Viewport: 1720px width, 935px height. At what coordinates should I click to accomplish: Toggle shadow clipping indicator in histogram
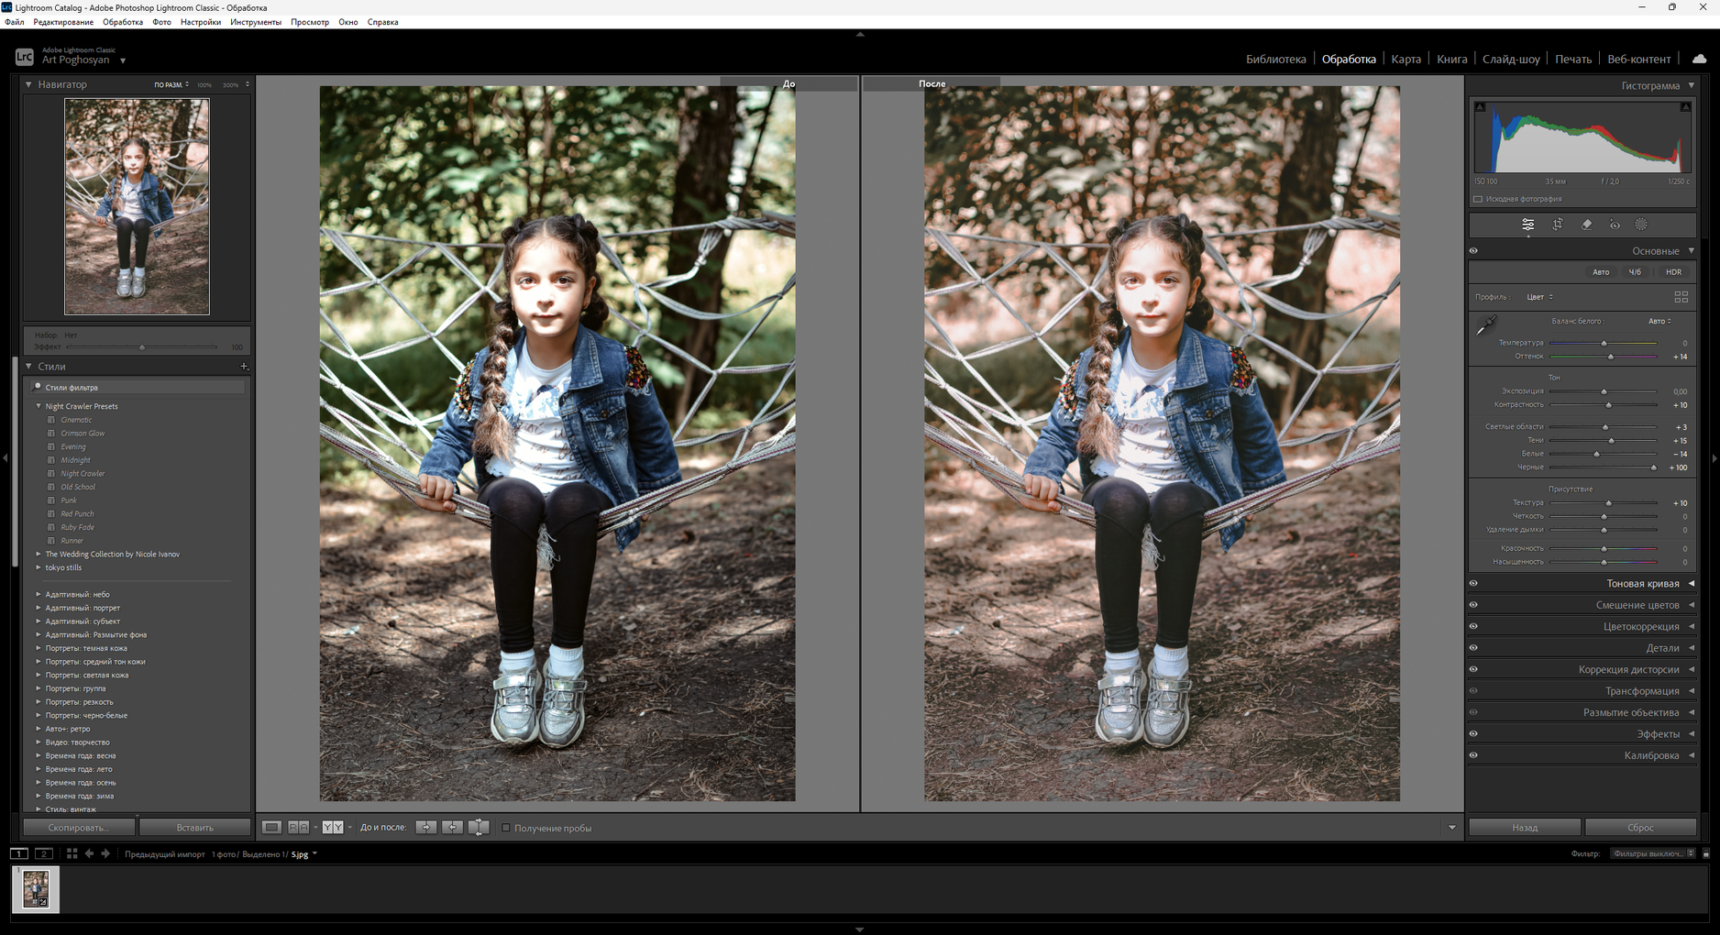(1480, 107)
